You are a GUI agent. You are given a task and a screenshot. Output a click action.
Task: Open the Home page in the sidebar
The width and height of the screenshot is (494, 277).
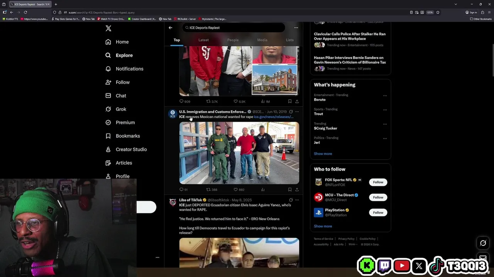pyautogui.click(x=117, y=42)
